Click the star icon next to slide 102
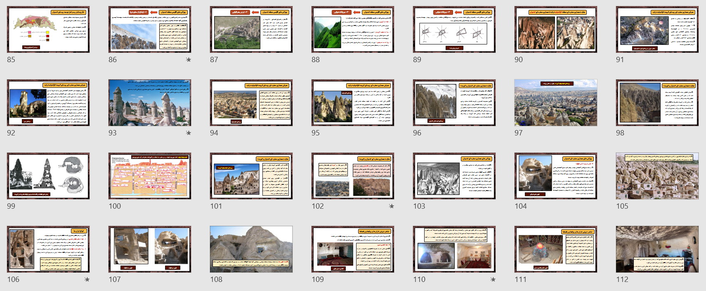This screenshot has height=291, width=706. (392, 206)
